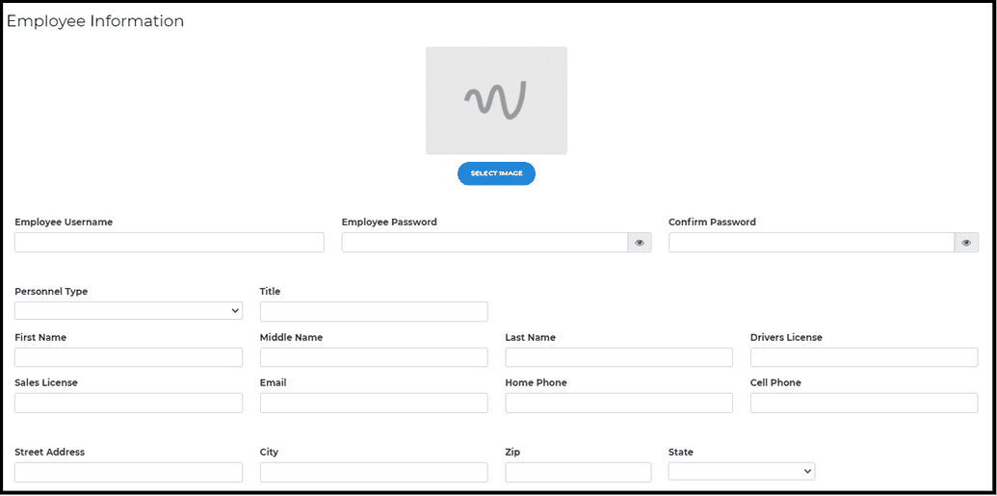Select the Confirm Password input

pos(812,243)
